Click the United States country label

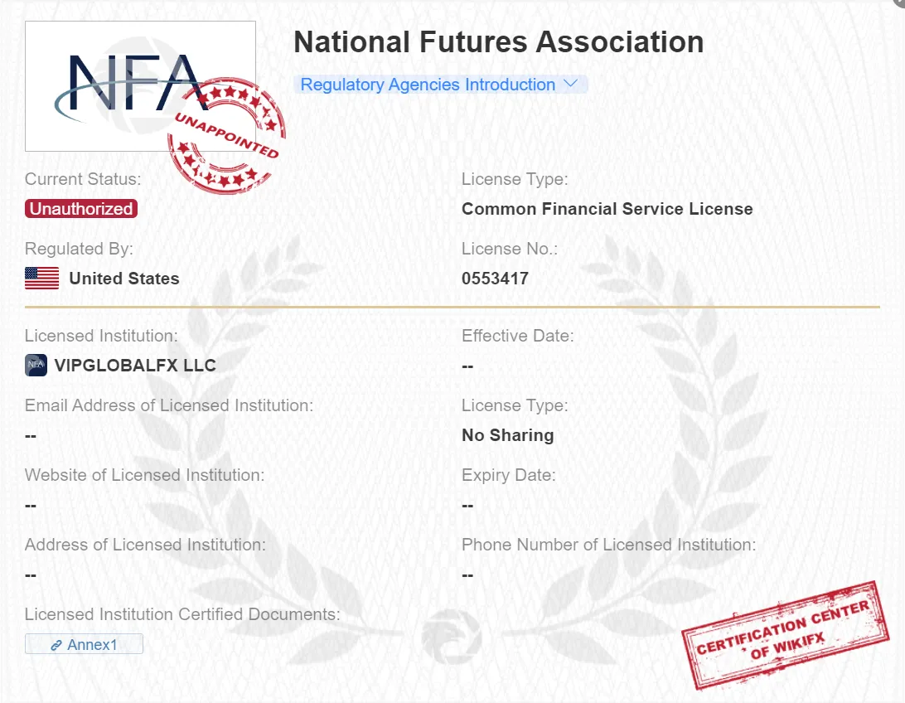click(x=124, y=279)
